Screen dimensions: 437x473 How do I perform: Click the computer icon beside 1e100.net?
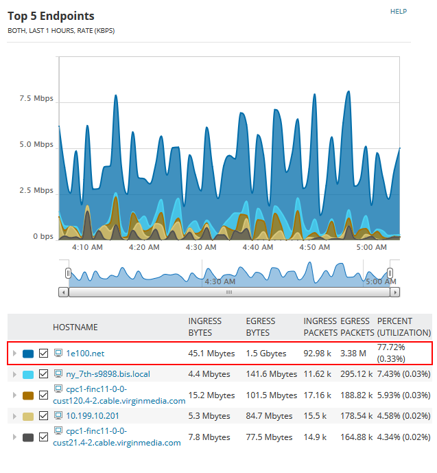tap(58, 354)
